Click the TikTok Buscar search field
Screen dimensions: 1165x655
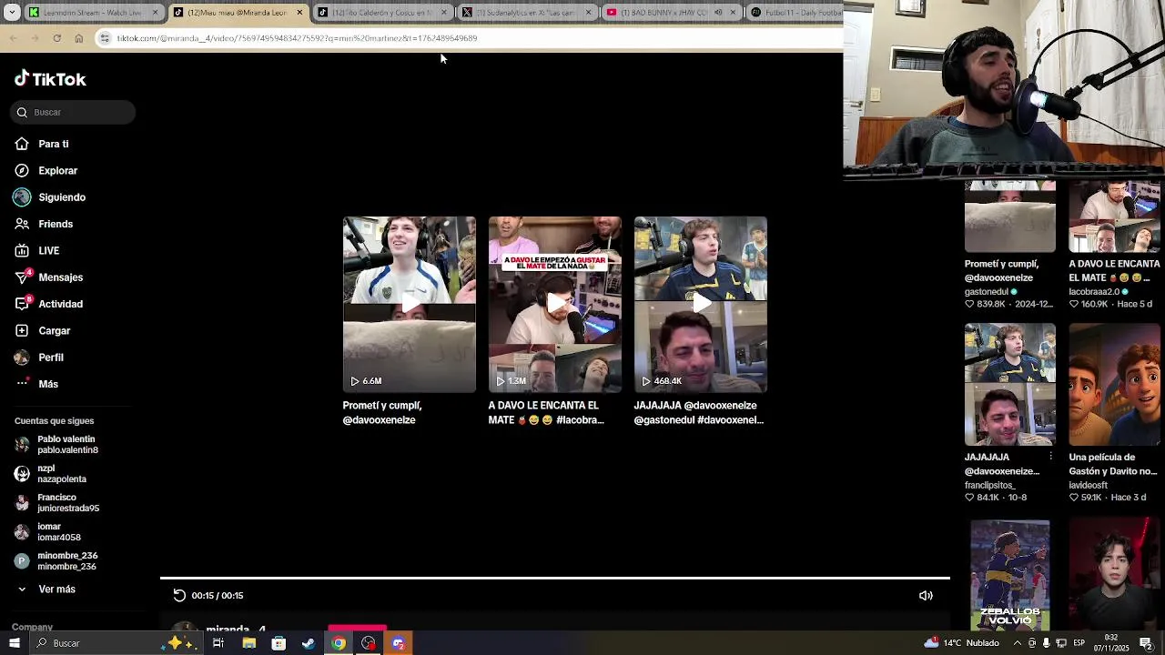tap(74, 112)
